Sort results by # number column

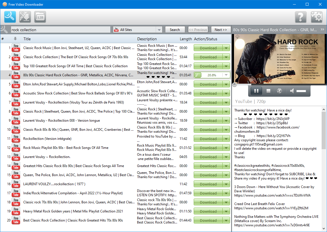coord(3,39)
